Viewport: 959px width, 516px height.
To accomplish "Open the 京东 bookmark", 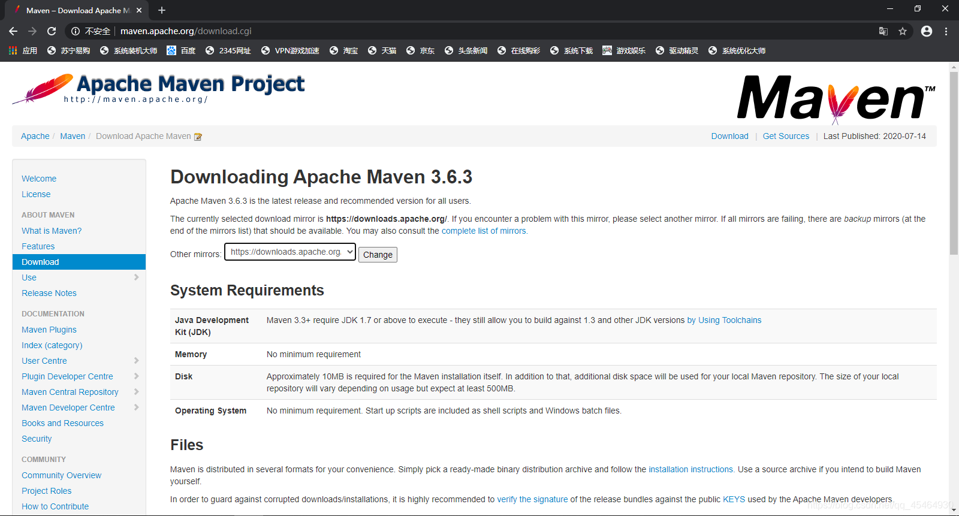I will [x=420, y=51].
